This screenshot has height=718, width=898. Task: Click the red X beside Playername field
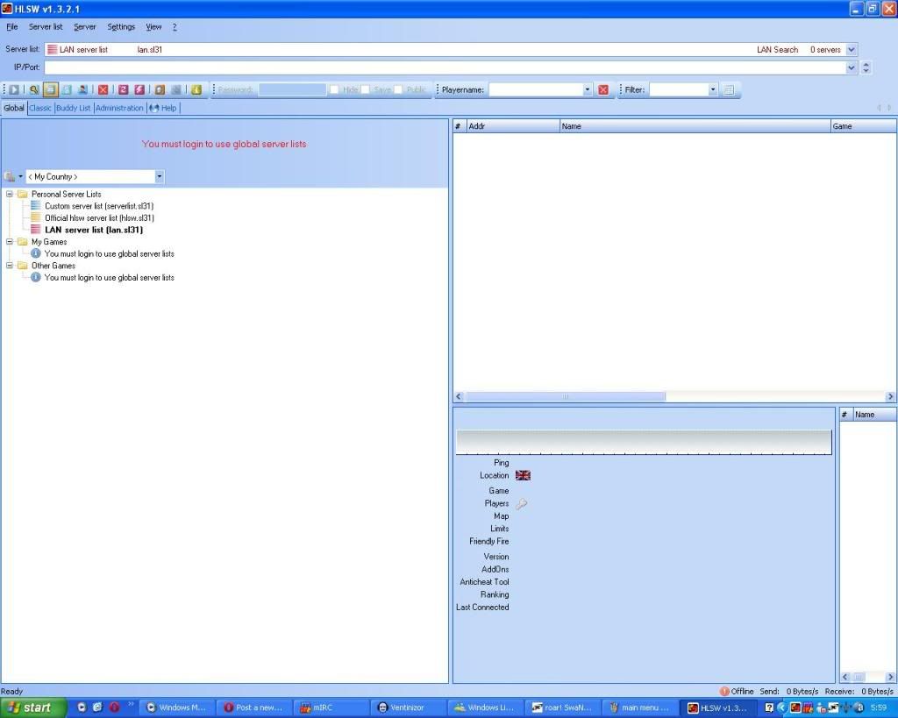pyautogui.click(x=603, y=89)
